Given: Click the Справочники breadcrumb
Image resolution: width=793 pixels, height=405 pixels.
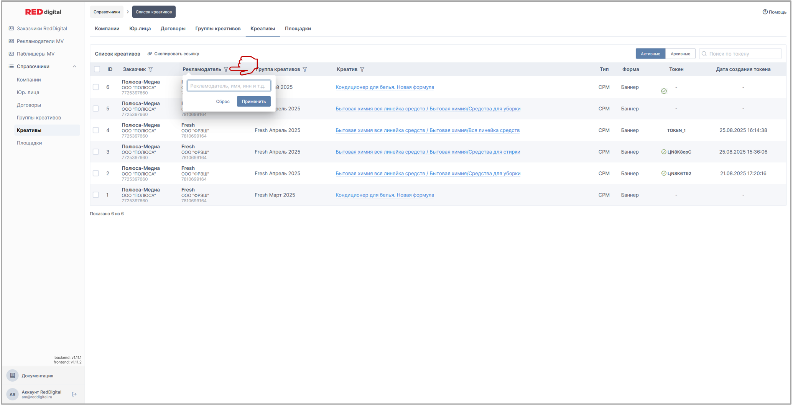Looking at the screenshot, I should (x=107, y=12).
